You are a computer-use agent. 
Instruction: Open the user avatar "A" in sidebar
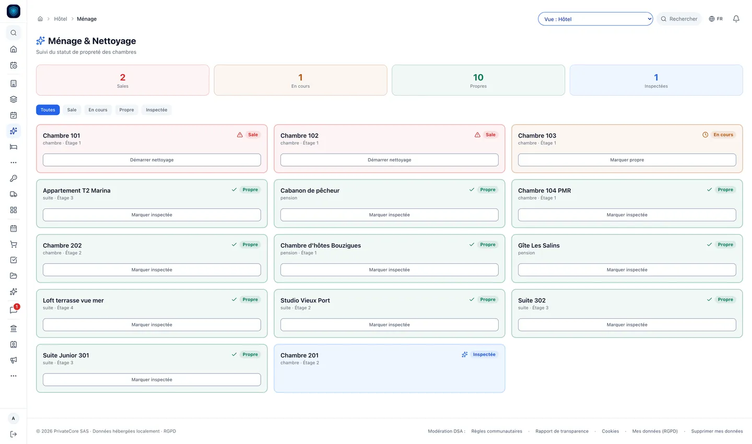[14, 418]
